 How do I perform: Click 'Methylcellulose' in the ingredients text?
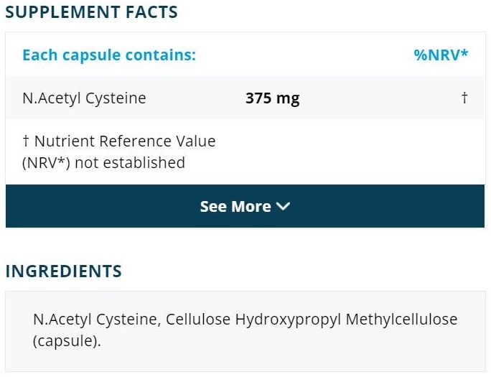401,319
